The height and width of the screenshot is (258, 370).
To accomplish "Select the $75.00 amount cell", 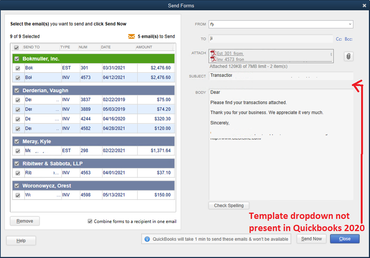I will point(156,99).
